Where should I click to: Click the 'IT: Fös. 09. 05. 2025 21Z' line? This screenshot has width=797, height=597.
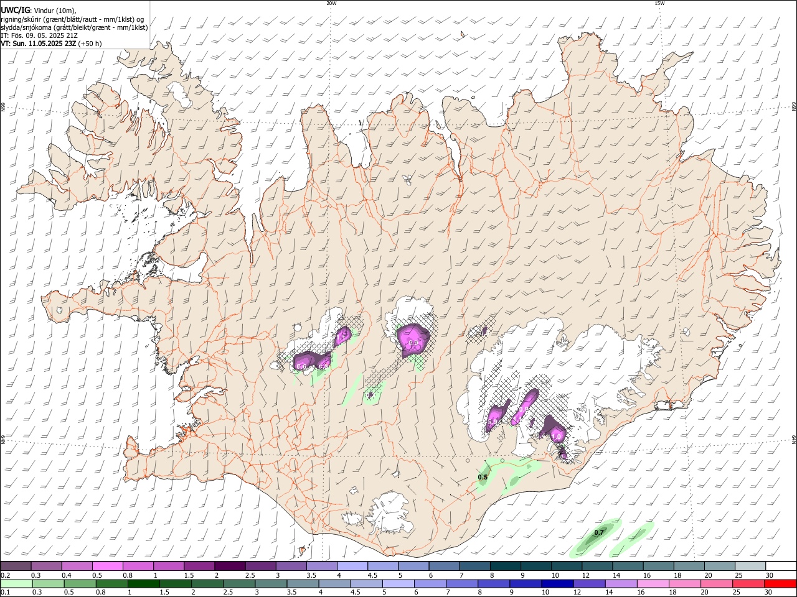[39, 35]
